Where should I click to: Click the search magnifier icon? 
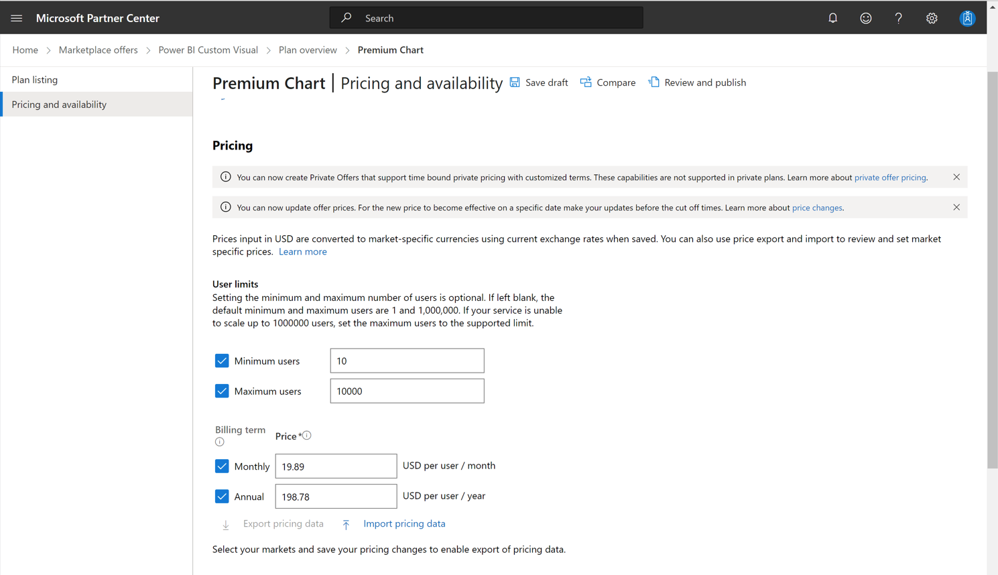[x=346, y=17]
